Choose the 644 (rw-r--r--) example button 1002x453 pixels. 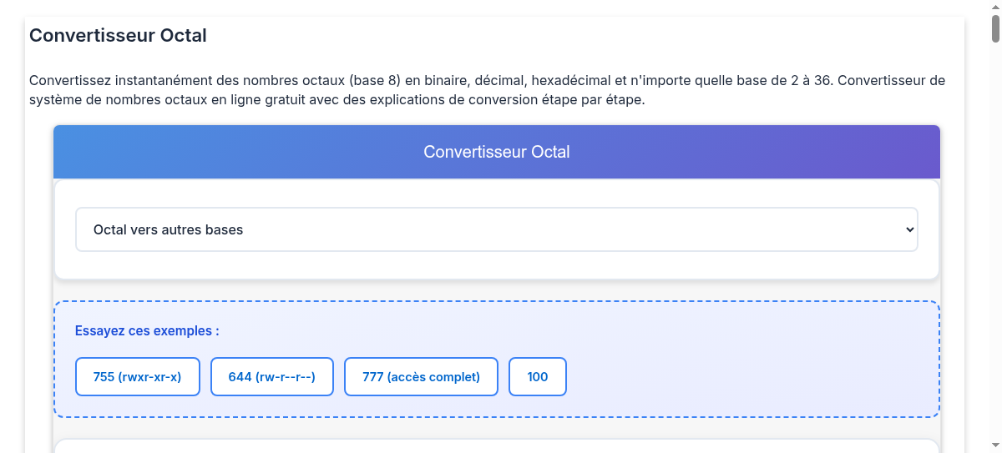tap(271, 377)
